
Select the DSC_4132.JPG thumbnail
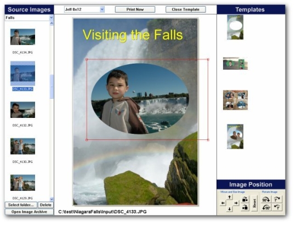pyautogui.click(x=22, y=110)
